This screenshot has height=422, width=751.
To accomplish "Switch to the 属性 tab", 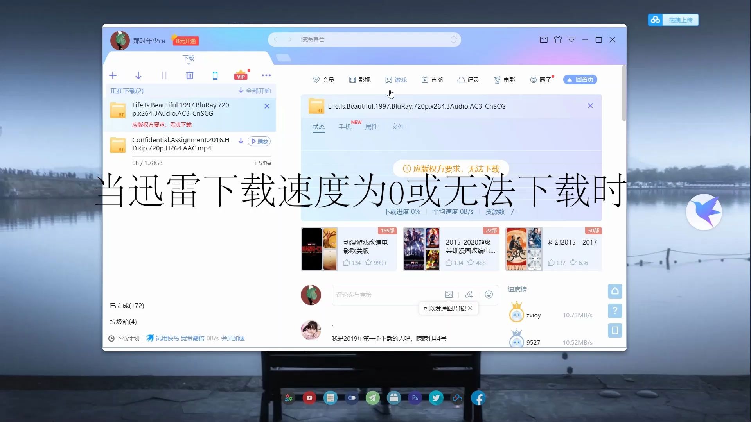I will [371, 127].
